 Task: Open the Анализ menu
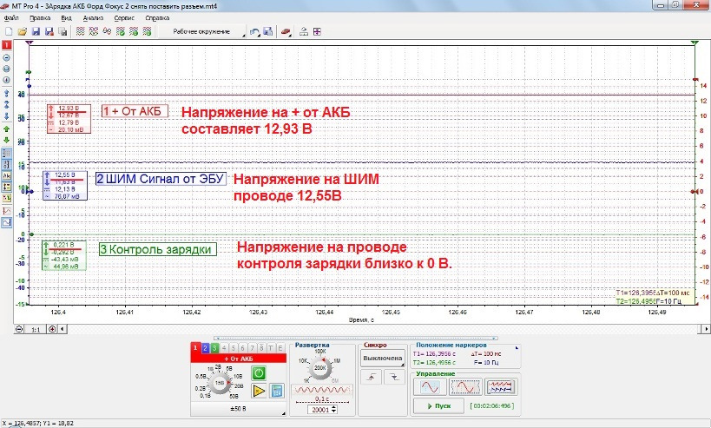click(93, 18)
